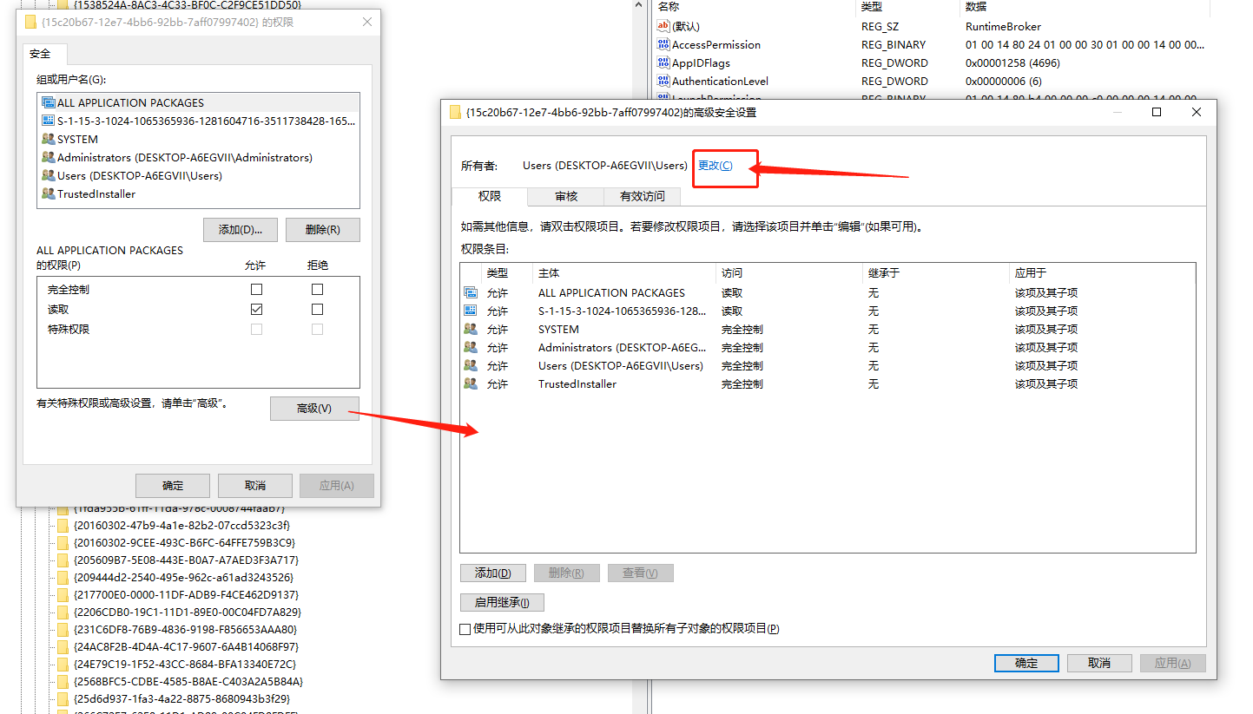This screenshot has width=1253, height=714.
Task: Maximize the advanced security settings window
Action: pyautogui.click(x=1157, y=112)
